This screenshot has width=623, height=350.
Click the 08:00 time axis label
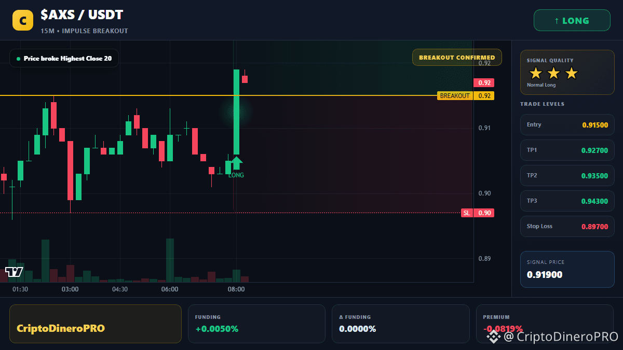tap(236, 289)
